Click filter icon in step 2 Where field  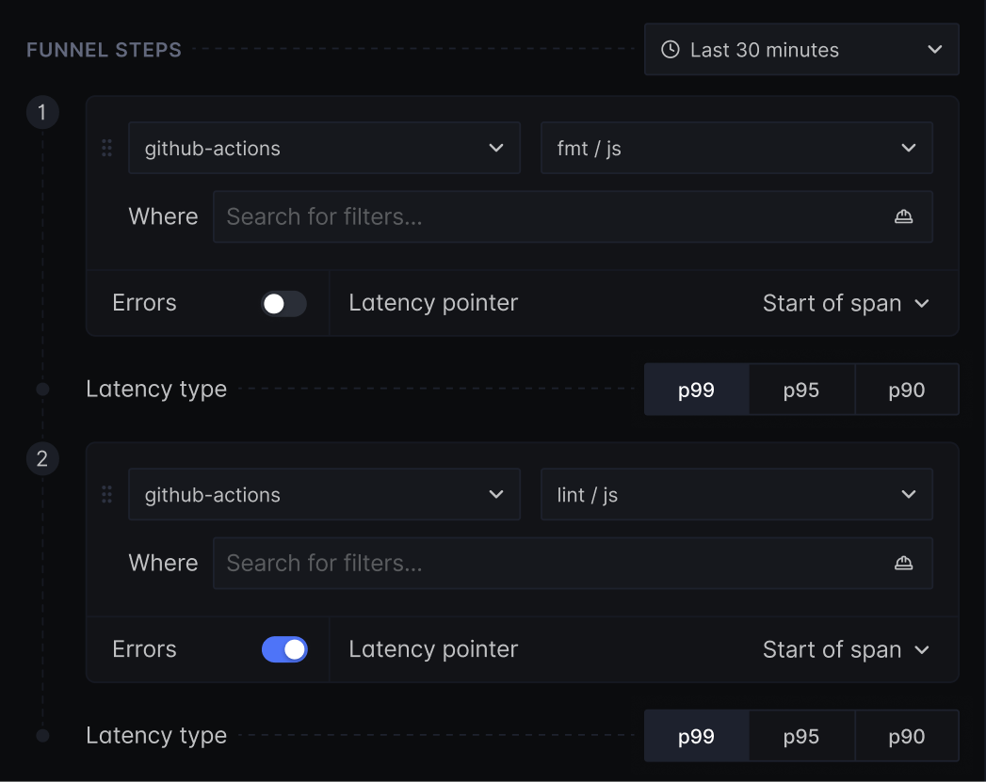[903, 563]
